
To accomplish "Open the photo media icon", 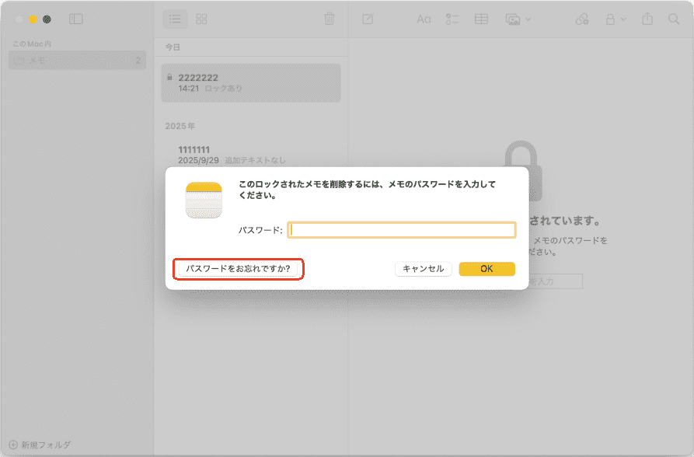I will (x=513, y=19).
